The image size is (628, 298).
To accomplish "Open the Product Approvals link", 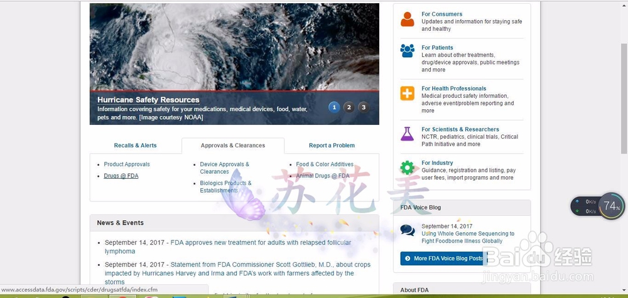I will 127,164.
